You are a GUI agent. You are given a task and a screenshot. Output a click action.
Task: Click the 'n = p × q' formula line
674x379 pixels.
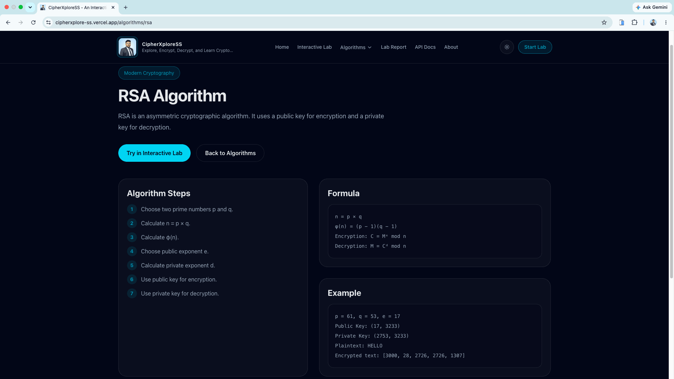coord(349,217)
